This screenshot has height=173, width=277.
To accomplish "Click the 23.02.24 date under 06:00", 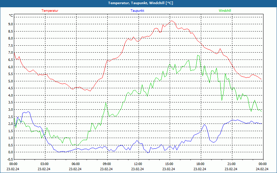I will [75, 169].
